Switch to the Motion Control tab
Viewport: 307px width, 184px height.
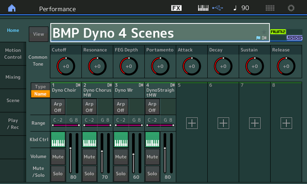pos(13,54)
